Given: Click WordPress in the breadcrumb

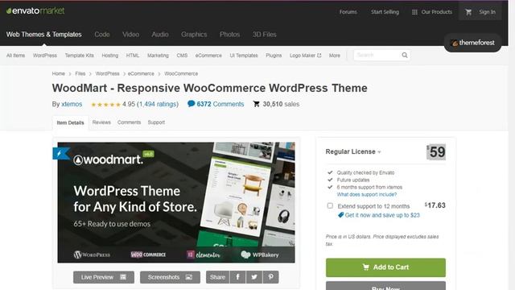Looking at the screenshot, I should [x=107, y=73].
